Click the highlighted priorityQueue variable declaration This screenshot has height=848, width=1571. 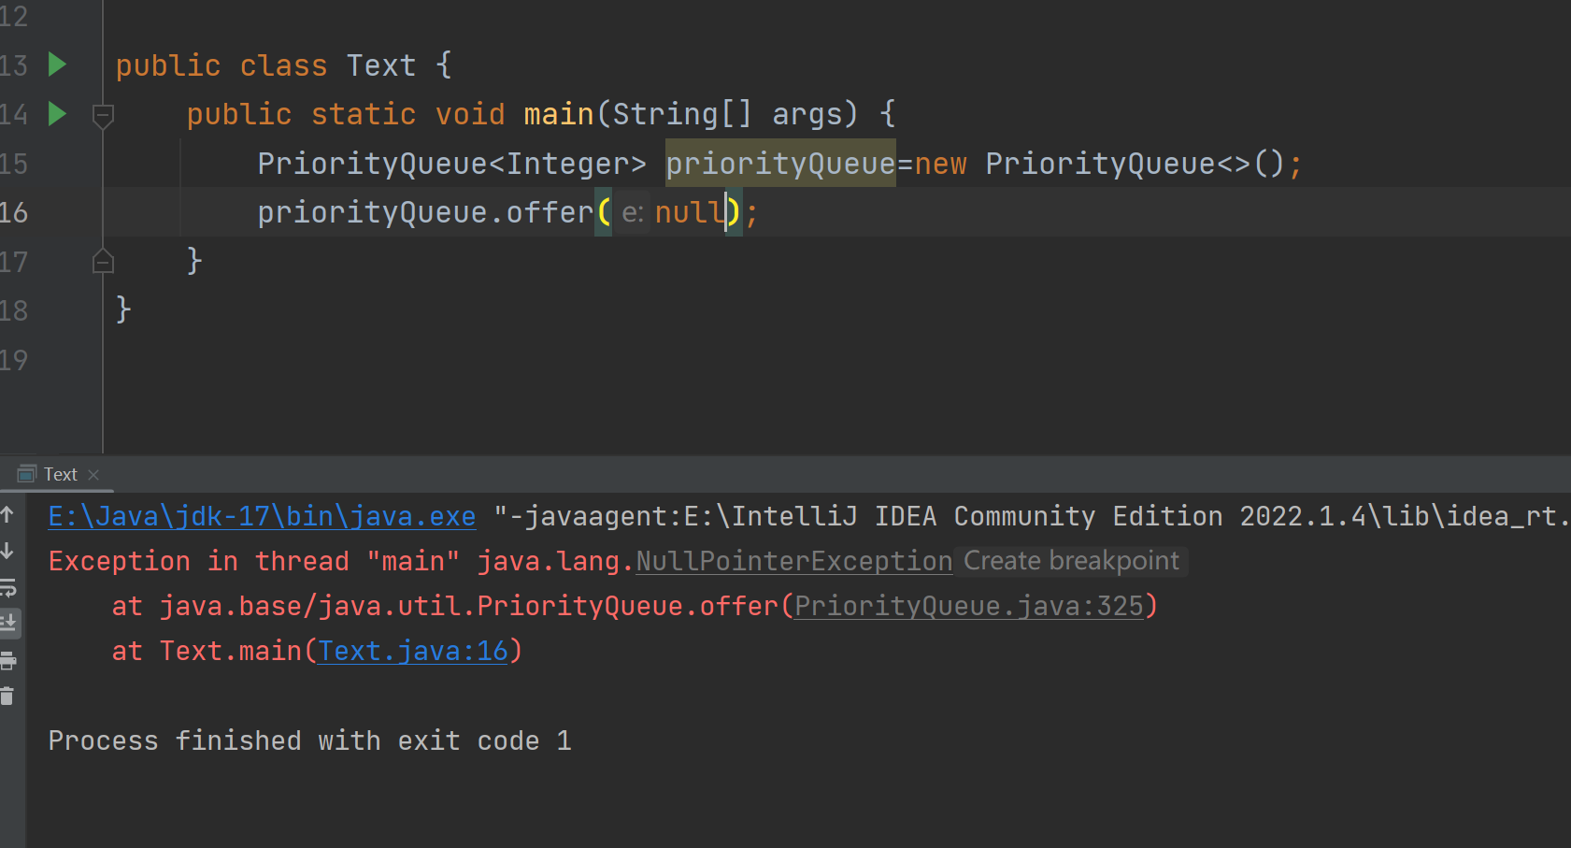780,164
